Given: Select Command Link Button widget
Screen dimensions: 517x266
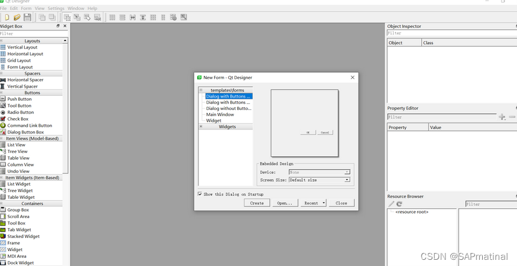Looking at the screenshot, I should (31, 125).
